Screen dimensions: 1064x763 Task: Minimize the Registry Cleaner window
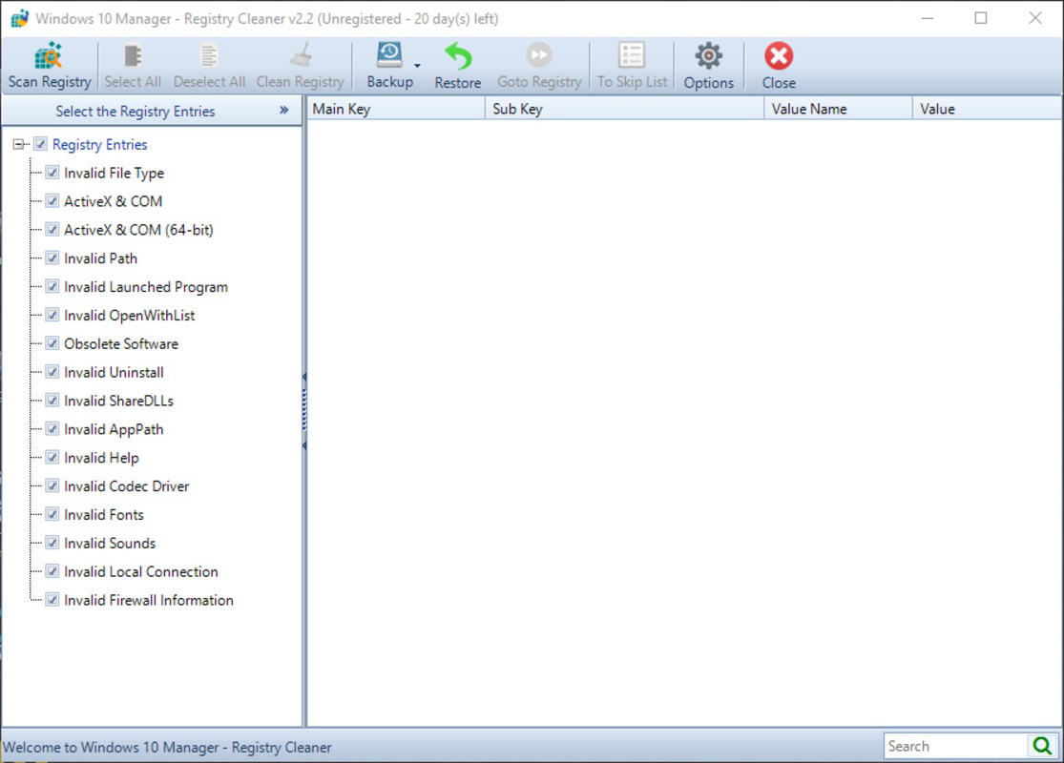(927, 18)
